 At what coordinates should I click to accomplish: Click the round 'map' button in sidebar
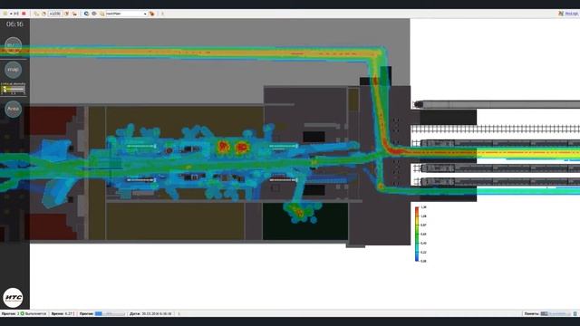13,70
